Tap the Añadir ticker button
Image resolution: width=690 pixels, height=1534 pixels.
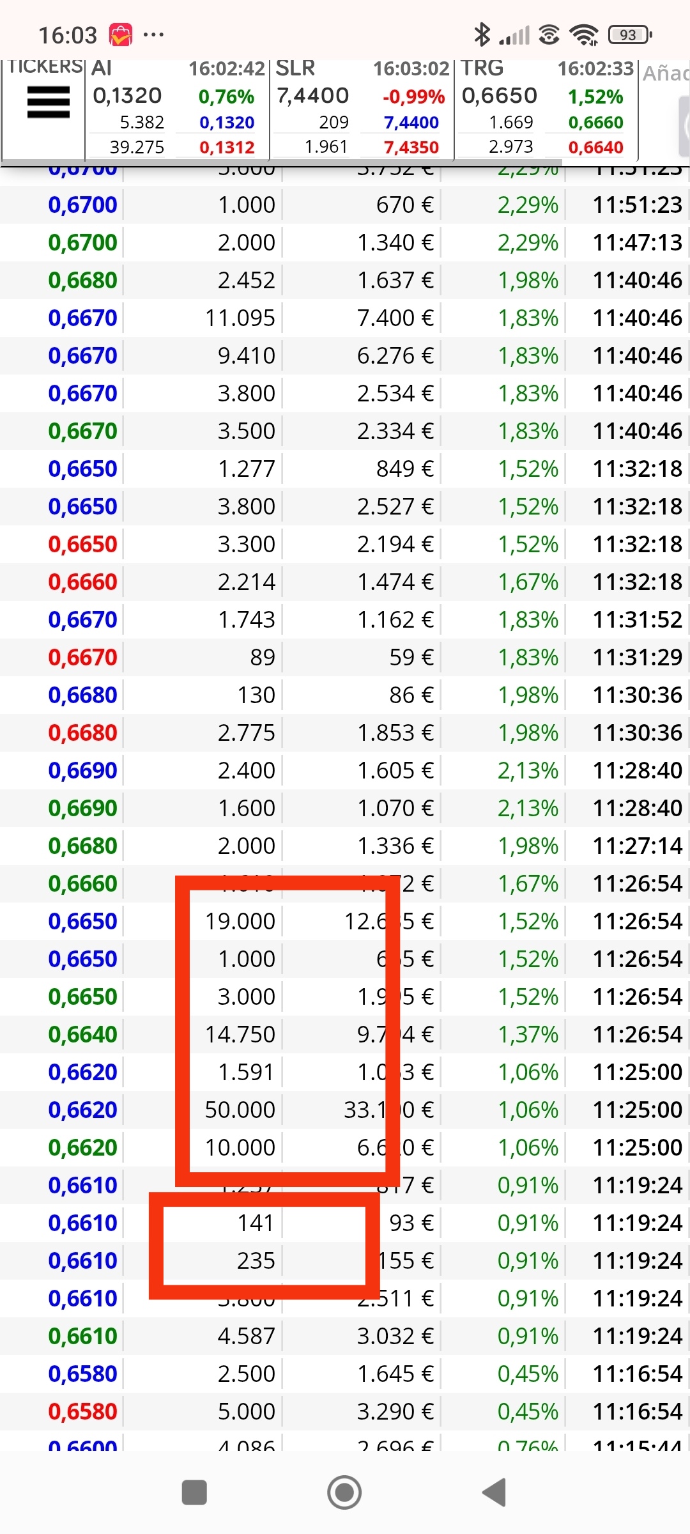pos(666,74)
